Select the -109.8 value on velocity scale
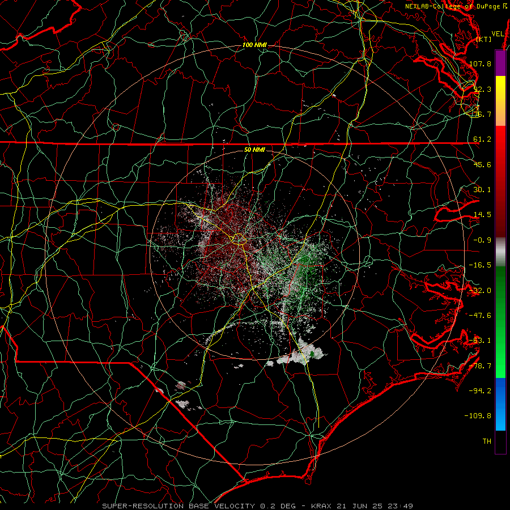 (x=478, y=416)
